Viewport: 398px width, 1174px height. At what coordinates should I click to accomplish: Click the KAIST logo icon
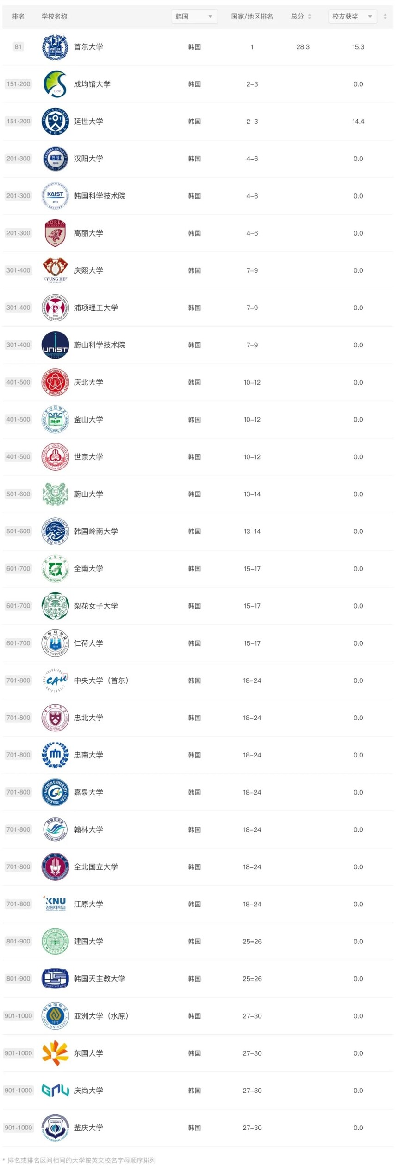point(55,196)
